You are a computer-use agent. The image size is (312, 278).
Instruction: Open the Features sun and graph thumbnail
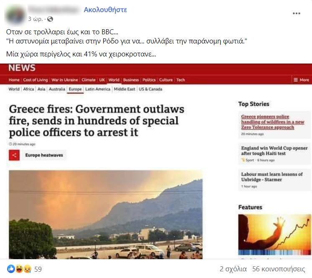click(x=274, y=235)
